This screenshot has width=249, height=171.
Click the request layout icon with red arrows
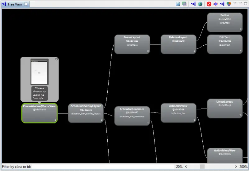(x=215, y=4)
